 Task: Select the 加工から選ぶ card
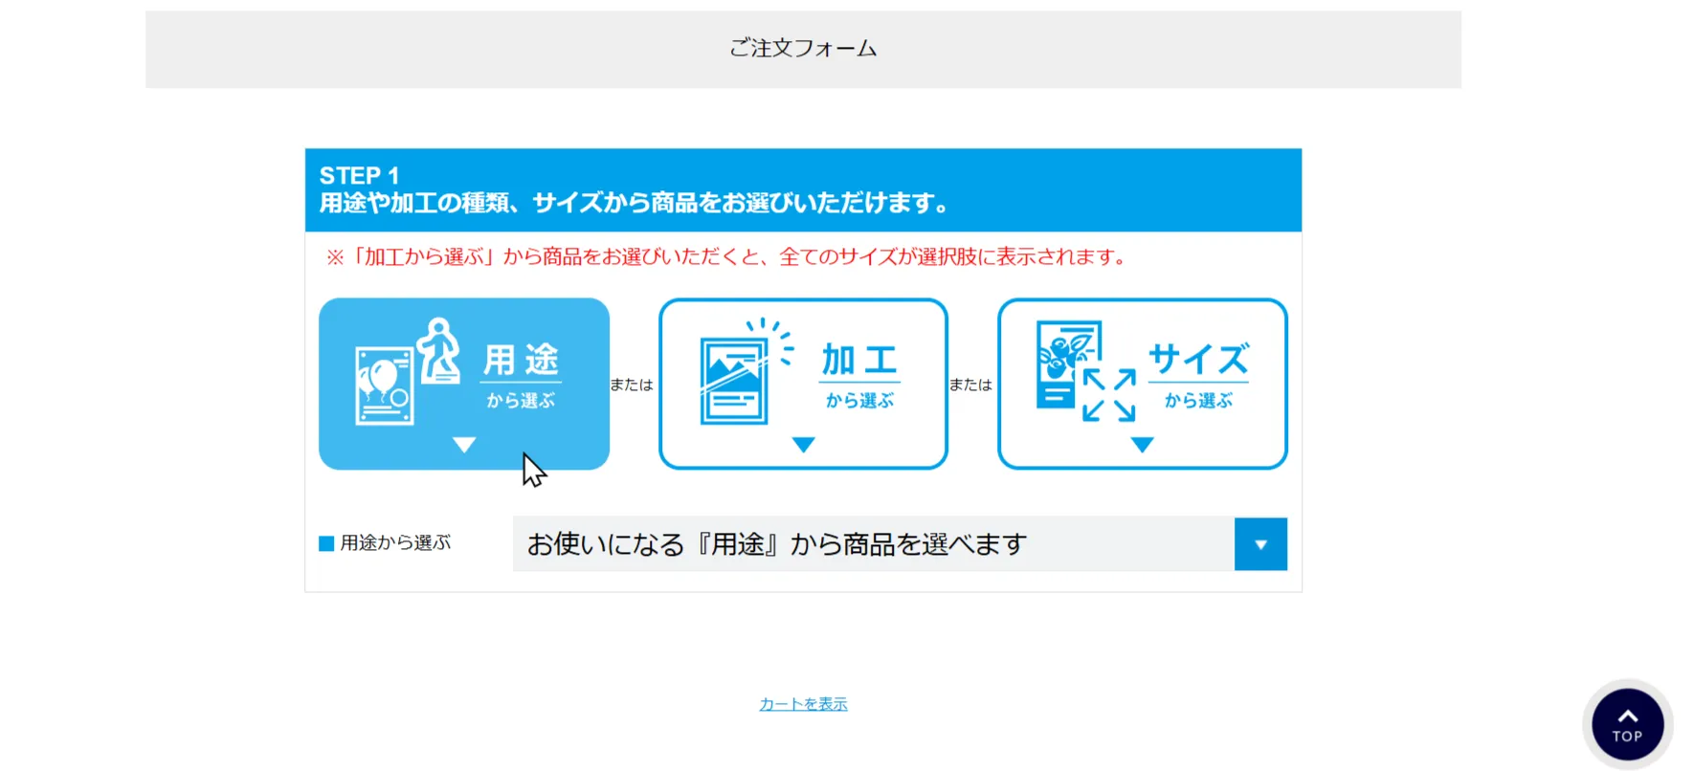803,384
